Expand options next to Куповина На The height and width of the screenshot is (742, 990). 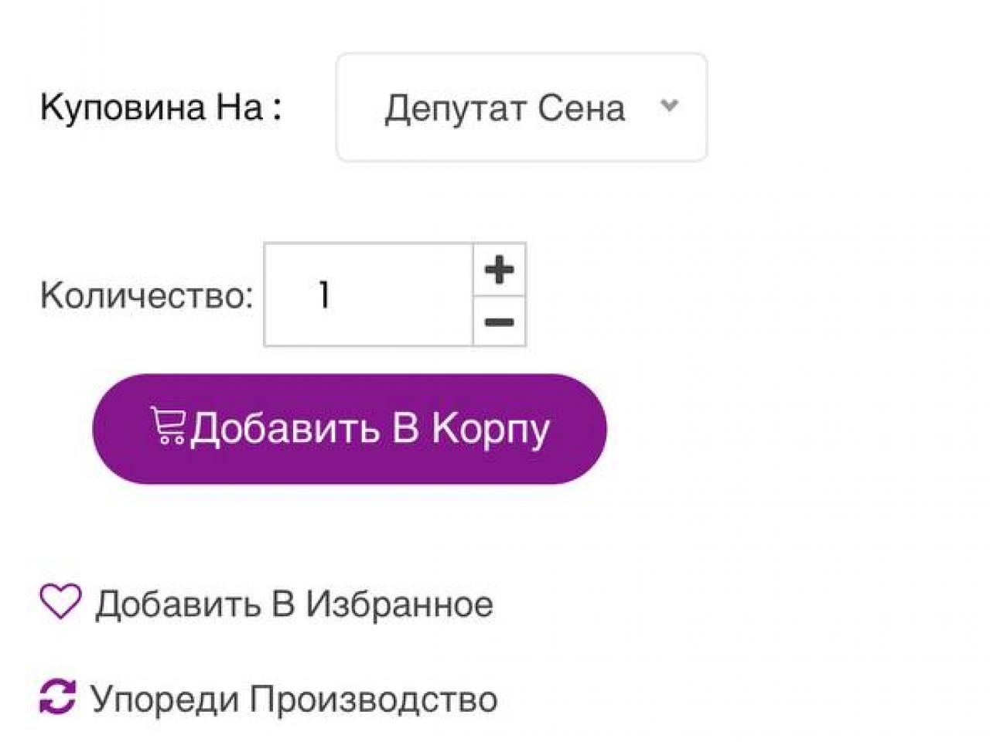[522, 107]
